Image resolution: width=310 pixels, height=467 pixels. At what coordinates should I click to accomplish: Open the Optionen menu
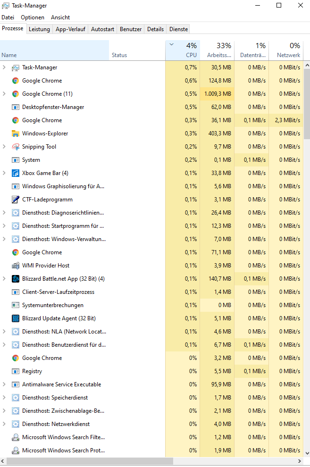click(33, 17)
